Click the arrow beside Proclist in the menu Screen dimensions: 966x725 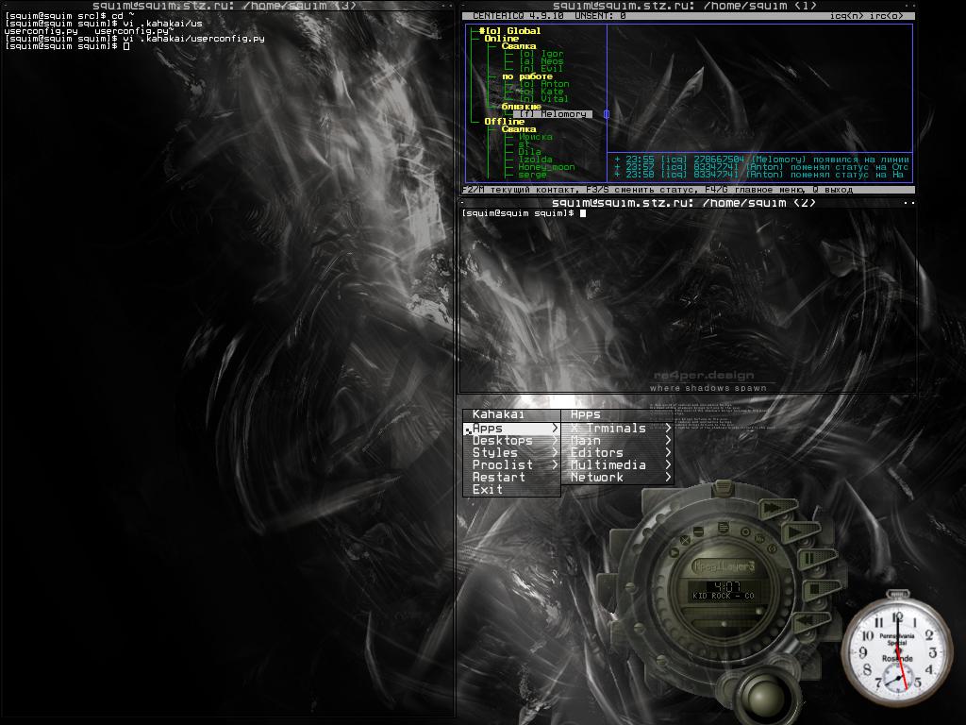(x=555, y=464)
